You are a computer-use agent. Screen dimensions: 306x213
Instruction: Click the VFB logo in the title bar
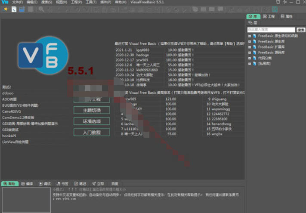[x=5, y=2]
